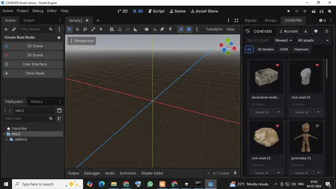Image resolution: width=336 pixels, height=189 pixels.
Task: Open the Import dock tab
Action: pos(29,20)
